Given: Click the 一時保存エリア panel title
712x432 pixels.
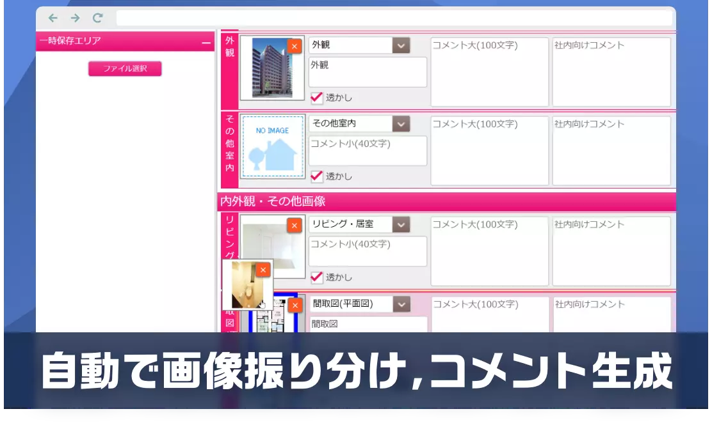Looking at the screenshot, I should click(x=70, y=41).
